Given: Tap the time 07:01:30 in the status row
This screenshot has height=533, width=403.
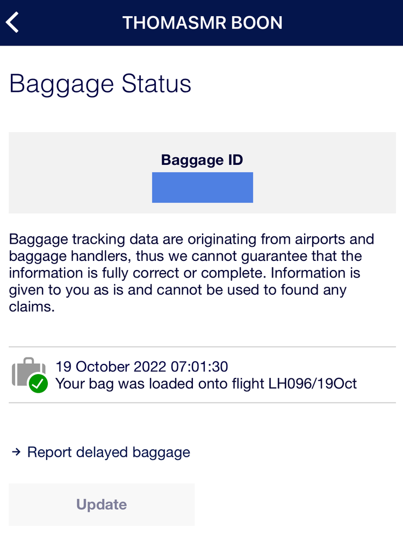Looking at the screenshot, I should [199, 367].
